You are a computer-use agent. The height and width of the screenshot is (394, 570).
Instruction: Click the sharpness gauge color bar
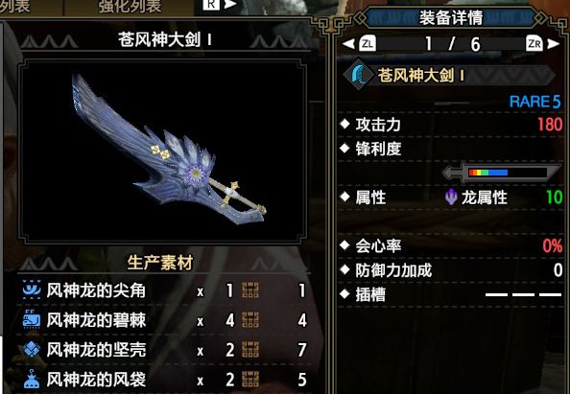[x=488, y=173]
